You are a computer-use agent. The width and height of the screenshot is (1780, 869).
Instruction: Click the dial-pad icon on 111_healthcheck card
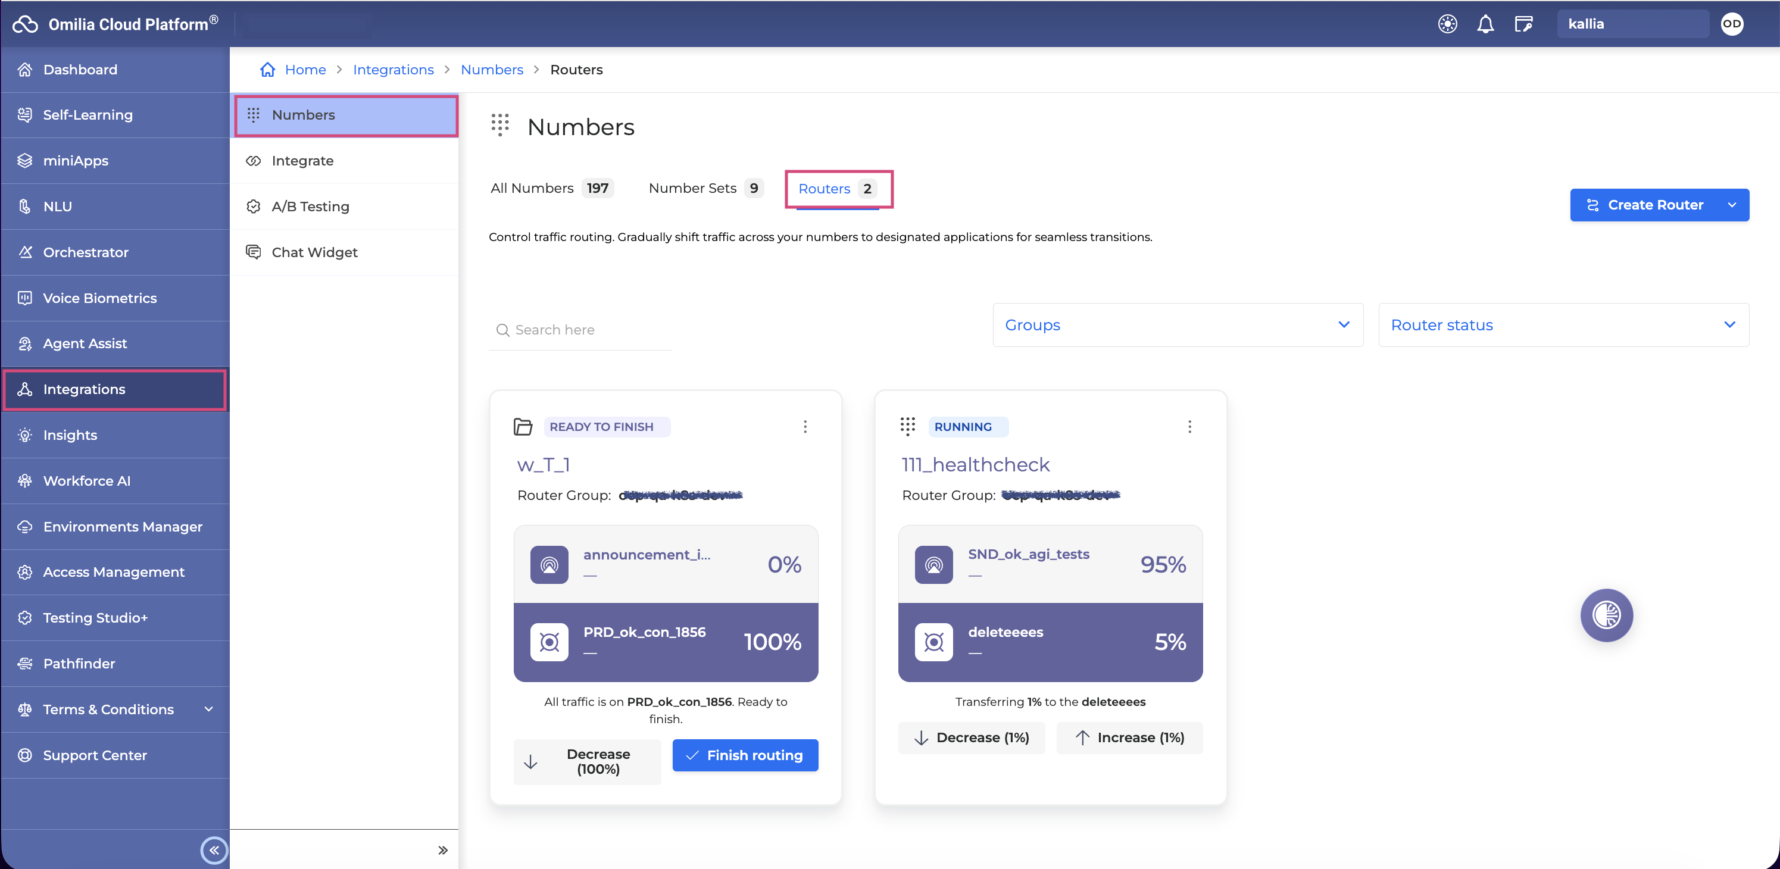pos(907,426)
